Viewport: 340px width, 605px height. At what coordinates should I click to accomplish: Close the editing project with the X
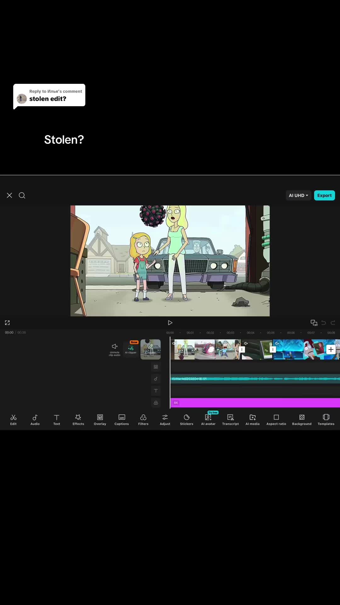(9, 195)
